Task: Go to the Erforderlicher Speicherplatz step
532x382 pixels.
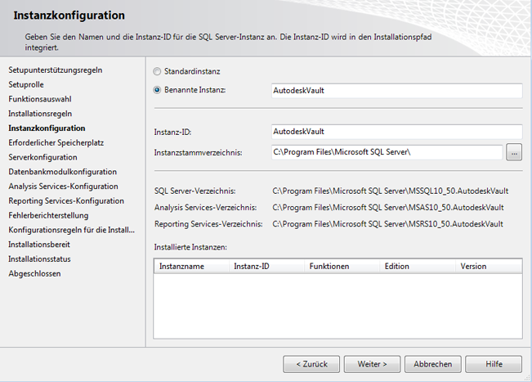Action: (56, 143)
